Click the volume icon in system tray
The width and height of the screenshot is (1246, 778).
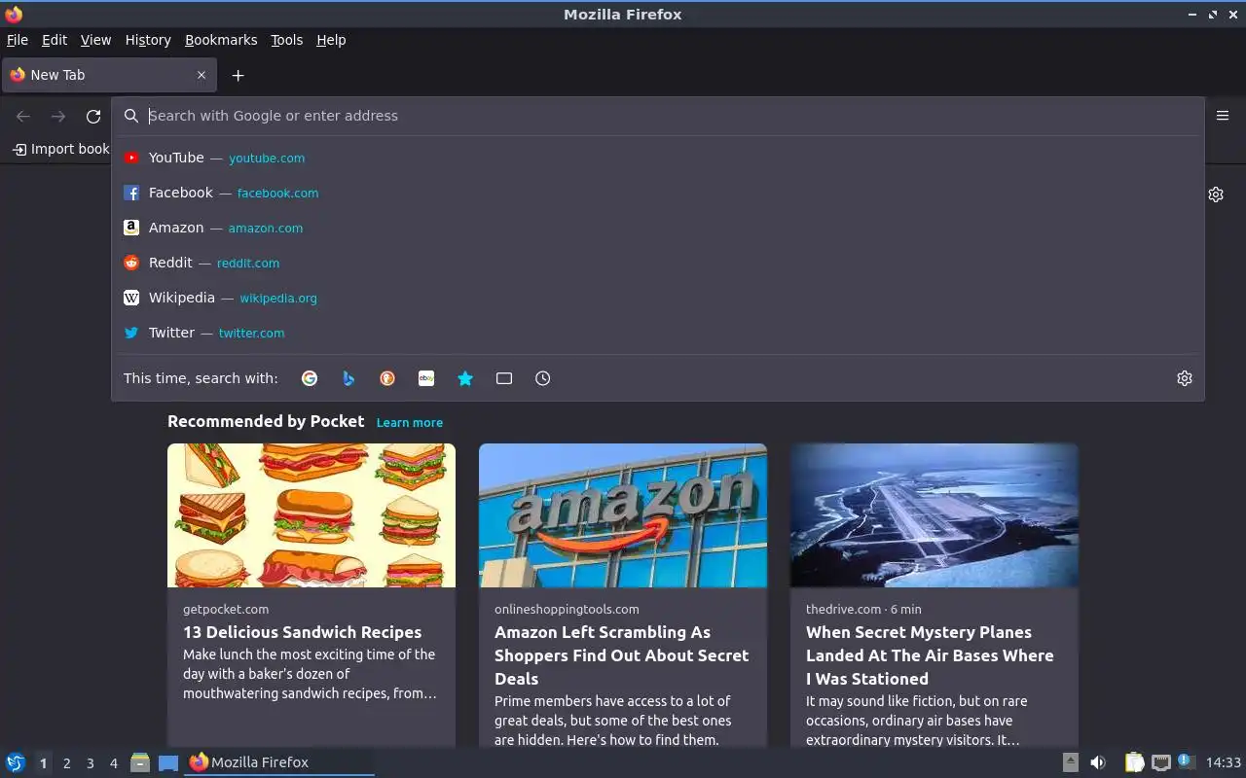coord(1098,762)
